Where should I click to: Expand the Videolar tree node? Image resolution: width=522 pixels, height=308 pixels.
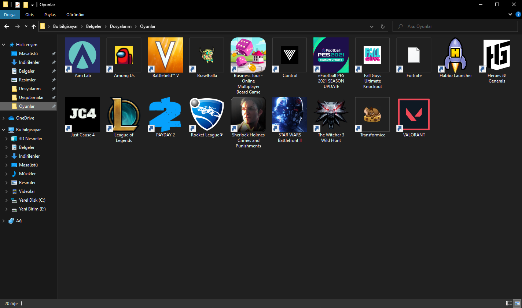6,191
